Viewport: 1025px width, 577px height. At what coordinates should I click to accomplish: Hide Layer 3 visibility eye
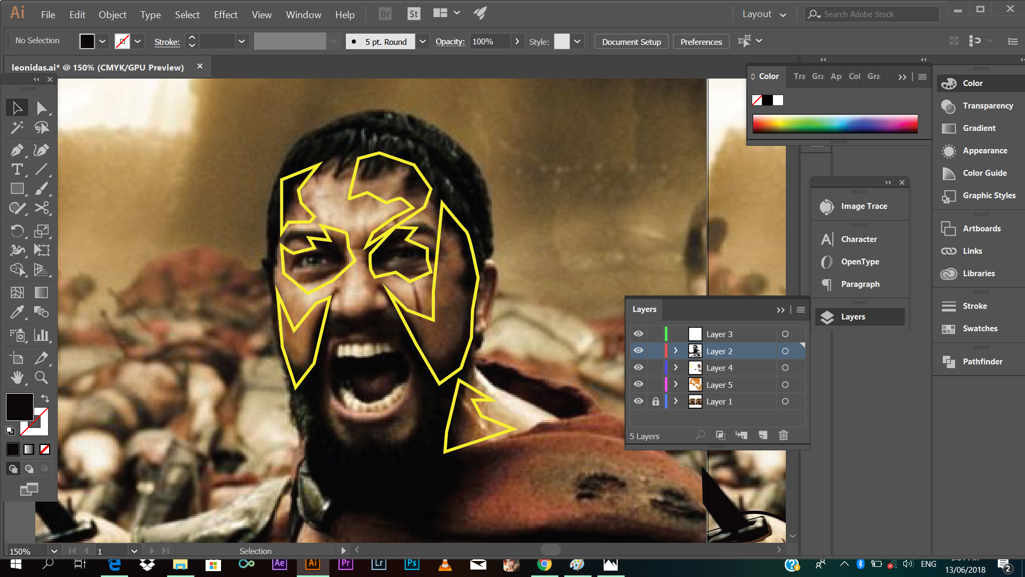coord(638,334)
